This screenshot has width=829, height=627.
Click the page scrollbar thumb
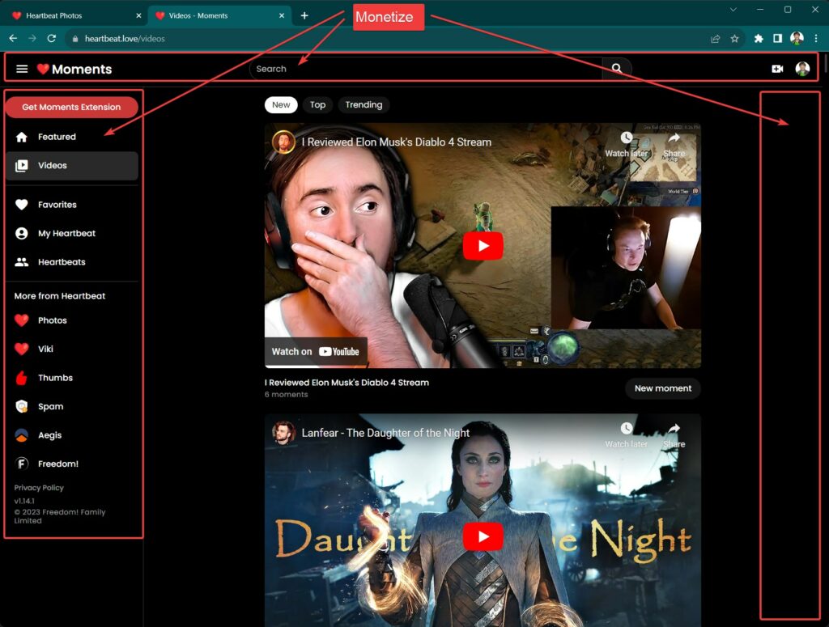pyautogui.click(x=825, y=64)
